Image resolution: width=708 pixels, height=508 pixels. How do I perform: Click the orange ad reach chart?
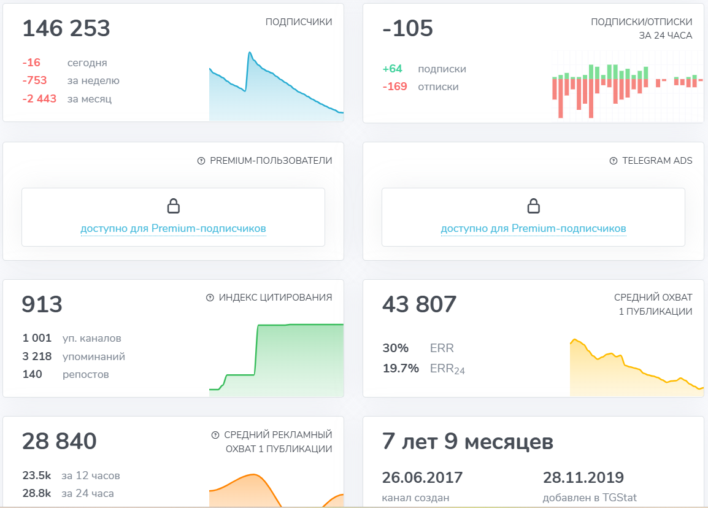pyautogui.click(x=276, y=490)
